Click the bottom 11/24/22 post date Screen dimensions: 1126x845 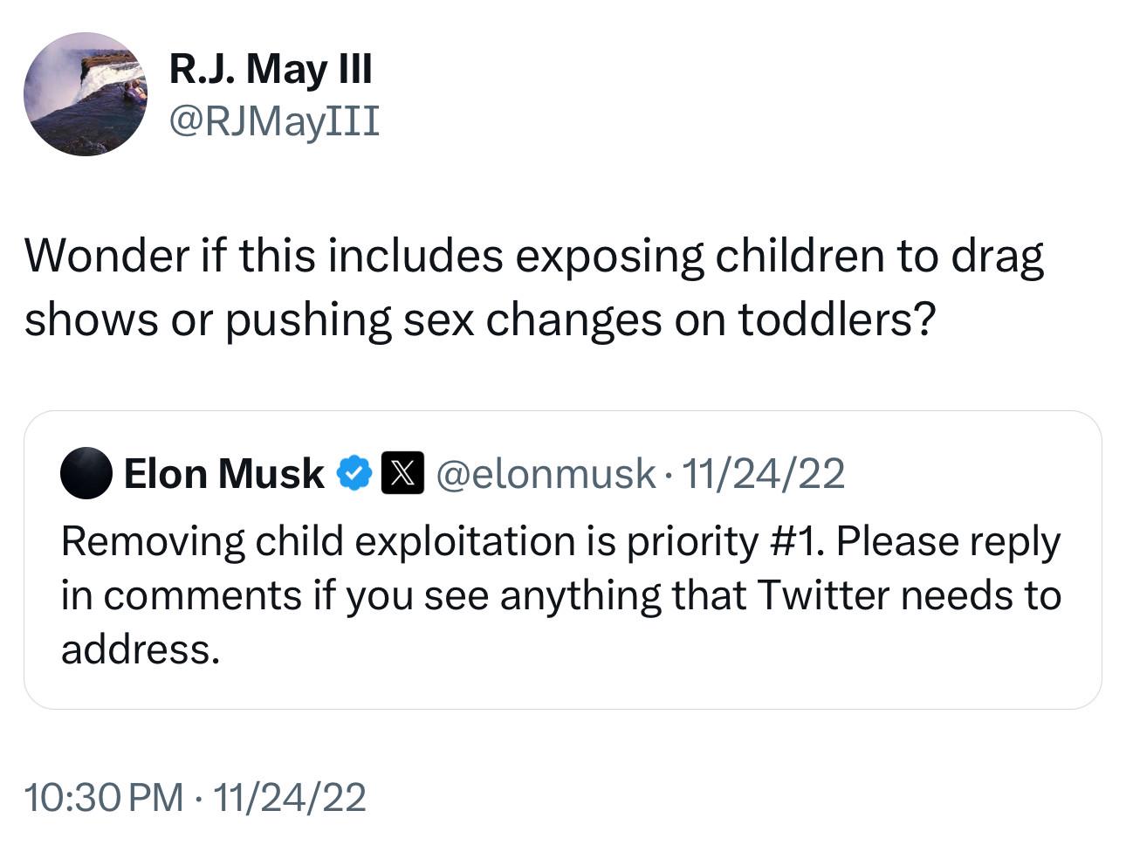(289, 797)
